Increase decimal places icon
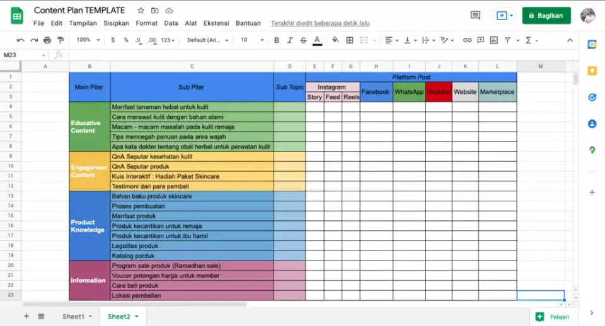The height and width of the screenshot is (326, 605). (152, 40)
